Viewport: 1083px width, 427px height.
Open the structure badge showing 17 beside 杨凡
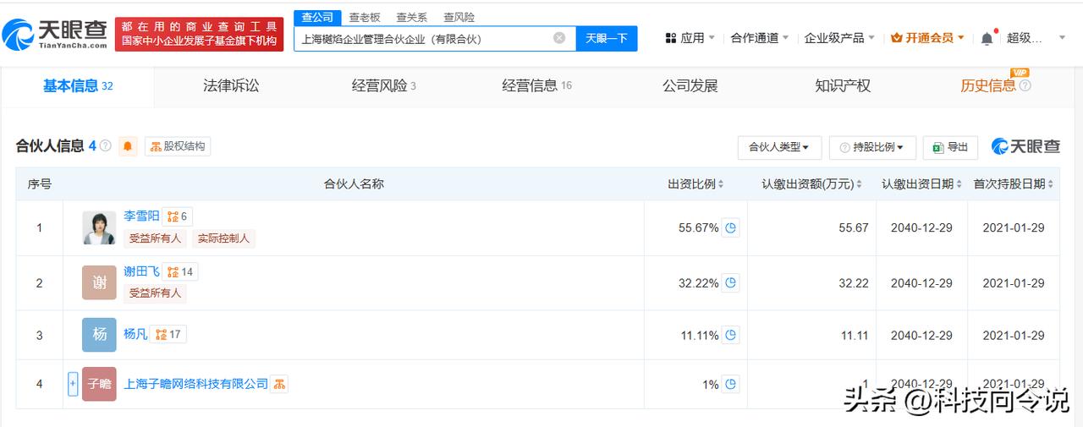(x=168, y=335)
